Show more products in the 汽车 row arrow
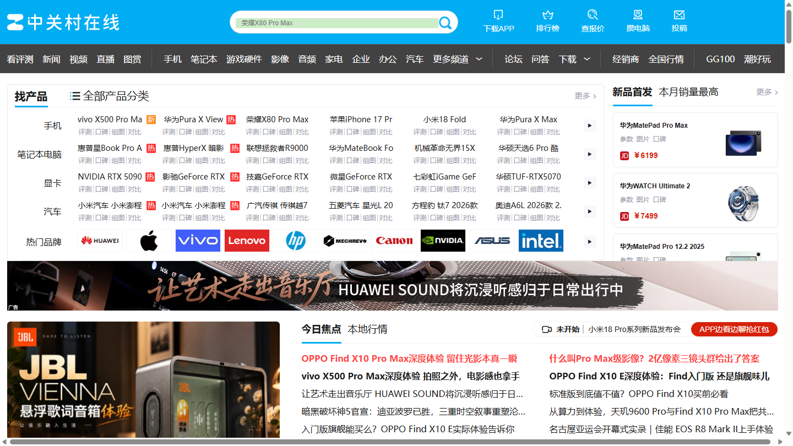 pyautogui.click(x=590, y=211)
